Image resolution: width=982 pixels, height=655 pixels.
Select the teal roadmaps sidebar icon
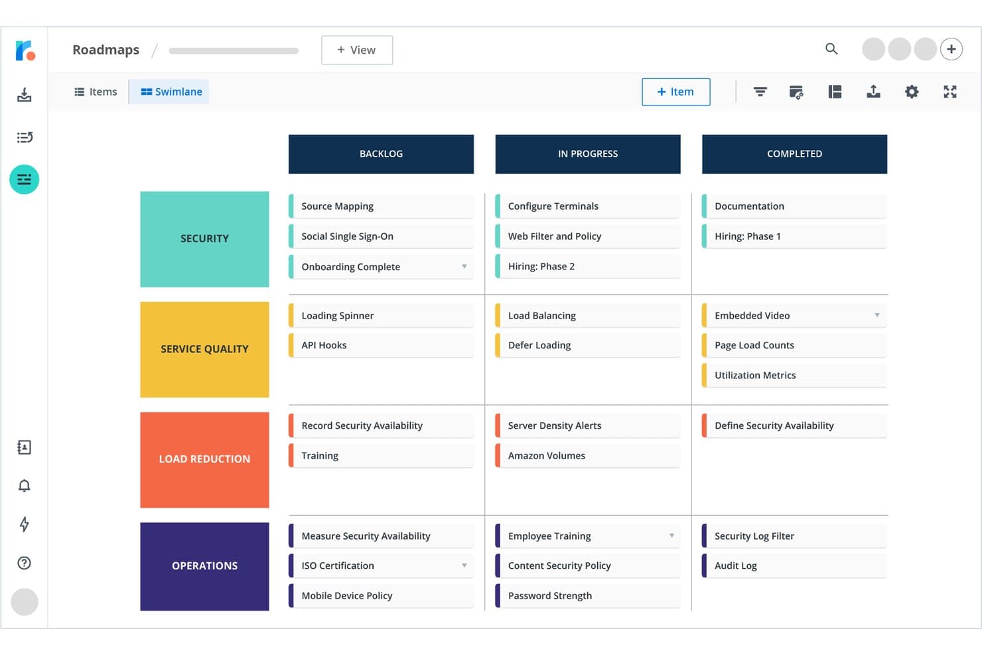[x=25, y=179]
